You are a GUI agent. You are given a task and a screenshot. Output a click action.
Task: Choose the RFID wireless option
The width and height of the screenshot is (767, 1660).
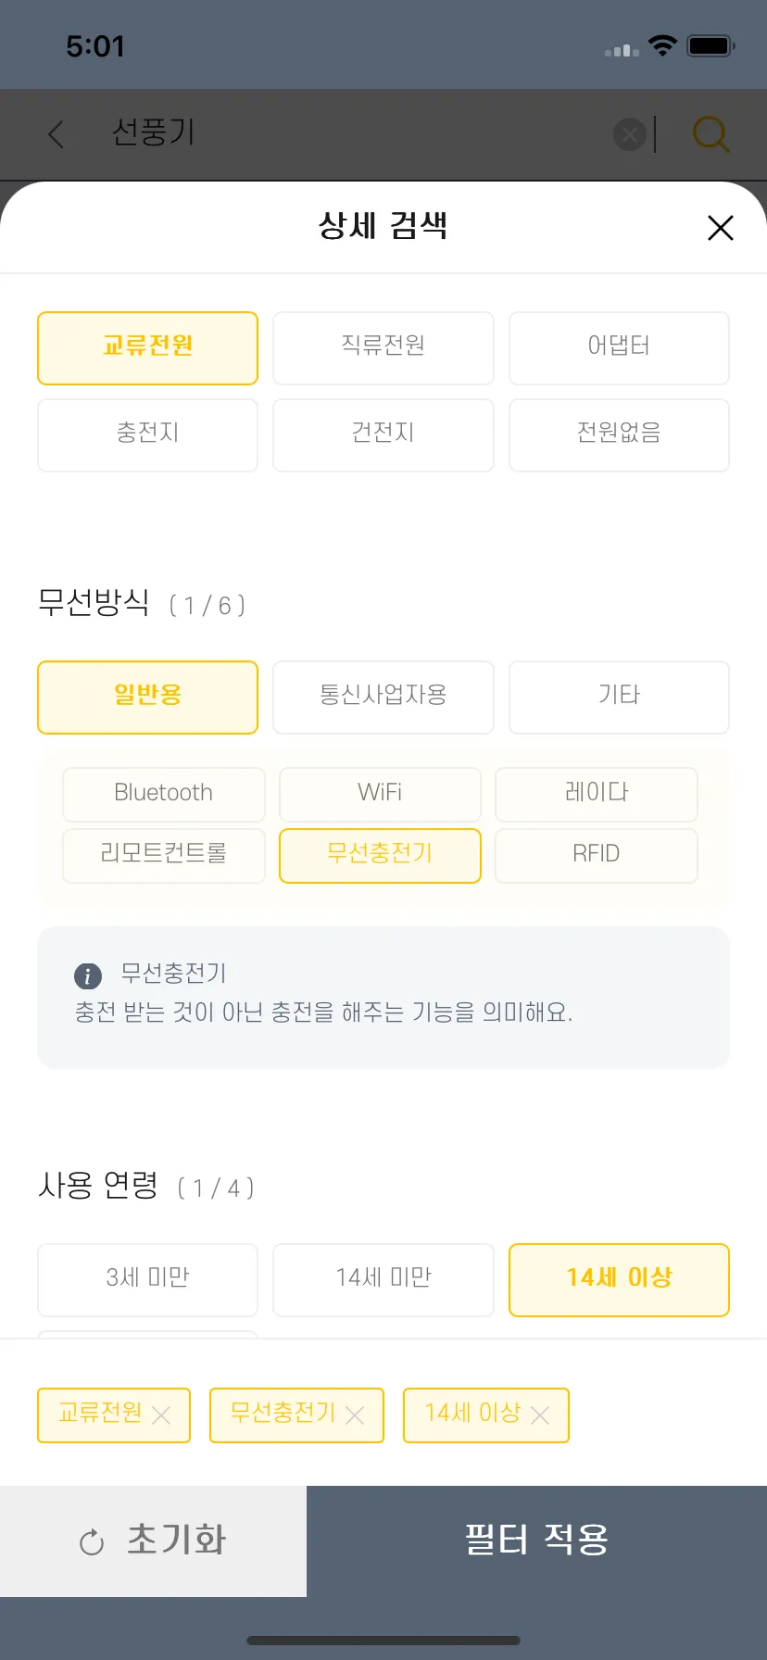click(x=596, y=855)
